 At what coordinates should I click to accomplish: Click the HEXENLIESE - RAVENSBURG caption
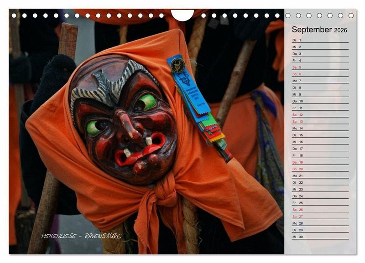[81, 236]
